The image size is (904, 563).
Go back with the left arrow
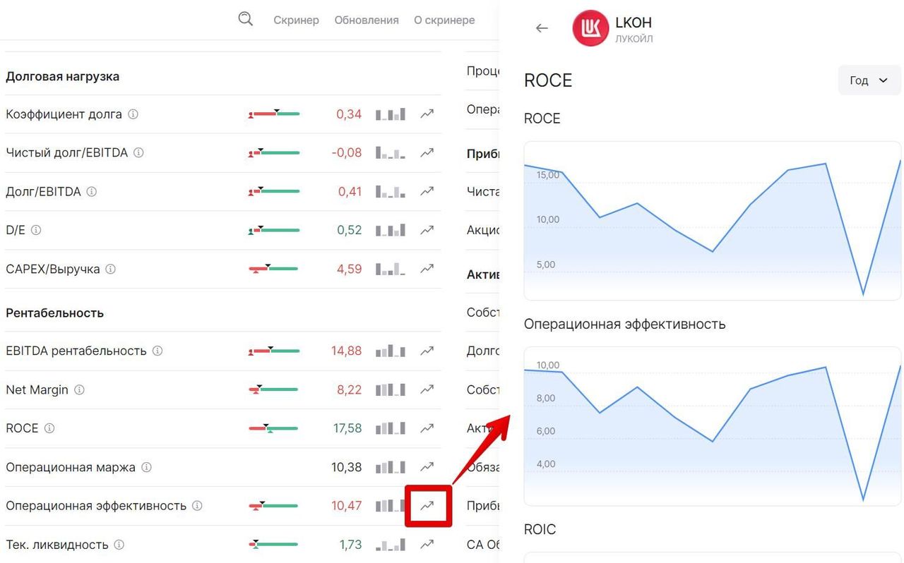click(x=542, y=28)
